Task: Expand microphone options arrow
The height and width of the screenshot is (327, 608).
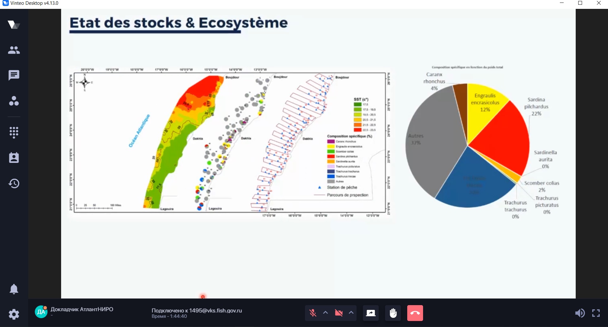Action: click(x=326, y=313)
